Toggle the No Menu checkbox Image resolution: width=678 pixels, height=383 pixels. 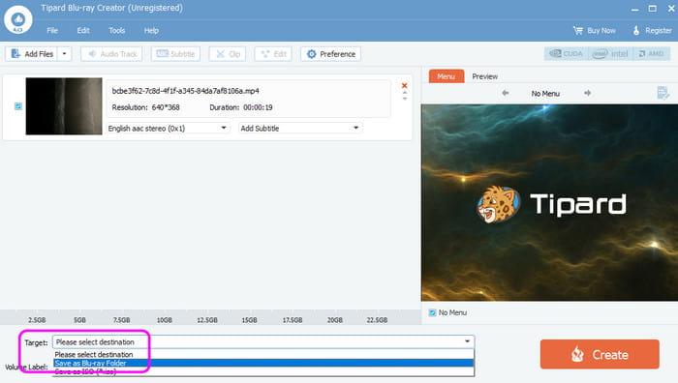click(x=432, y=312)
